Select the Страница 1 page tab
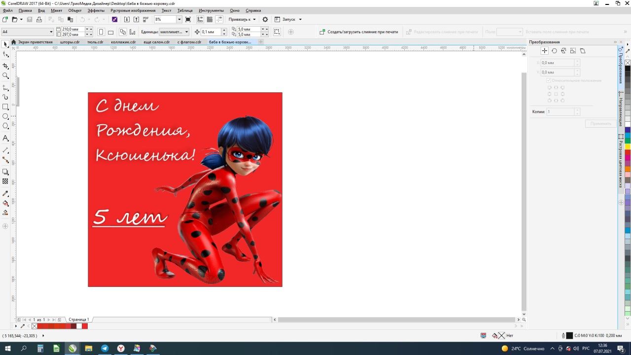 click(79, 319)
